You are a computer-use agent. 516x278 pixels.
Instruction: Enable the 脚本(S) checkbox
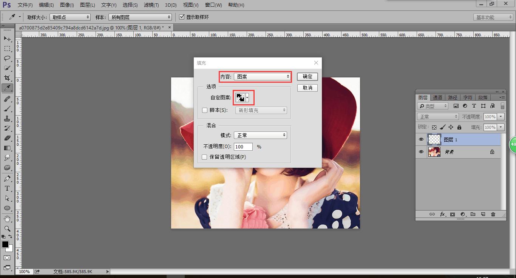(205, 110)
